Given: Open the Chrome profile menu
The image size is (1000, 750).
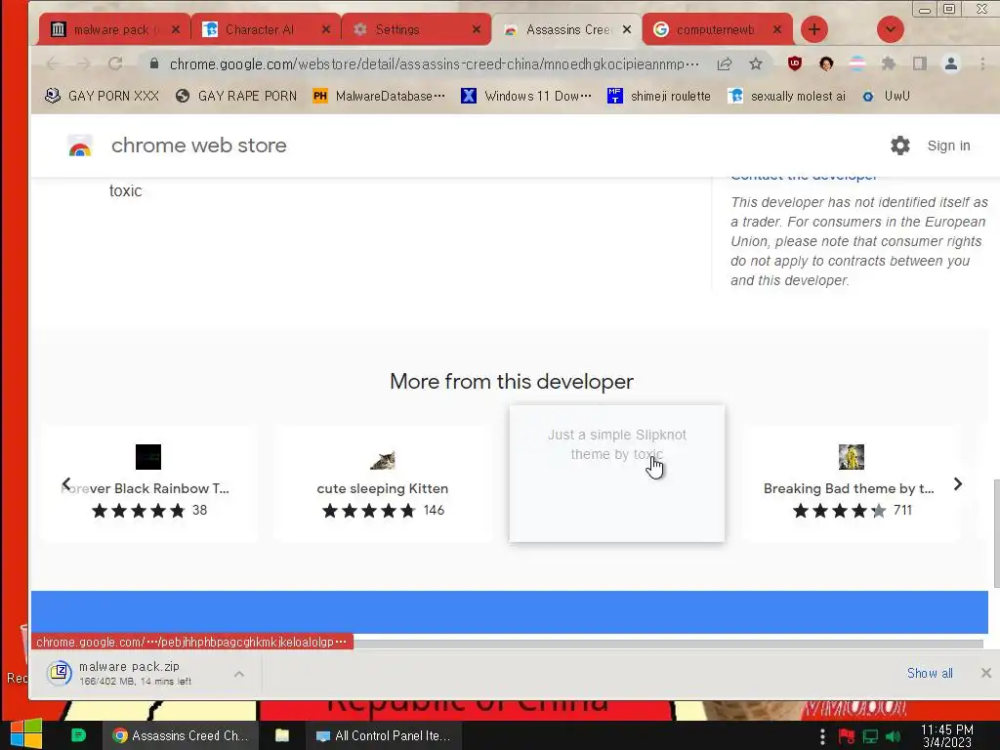Looking at the screenshot, I should pos(951,63).
